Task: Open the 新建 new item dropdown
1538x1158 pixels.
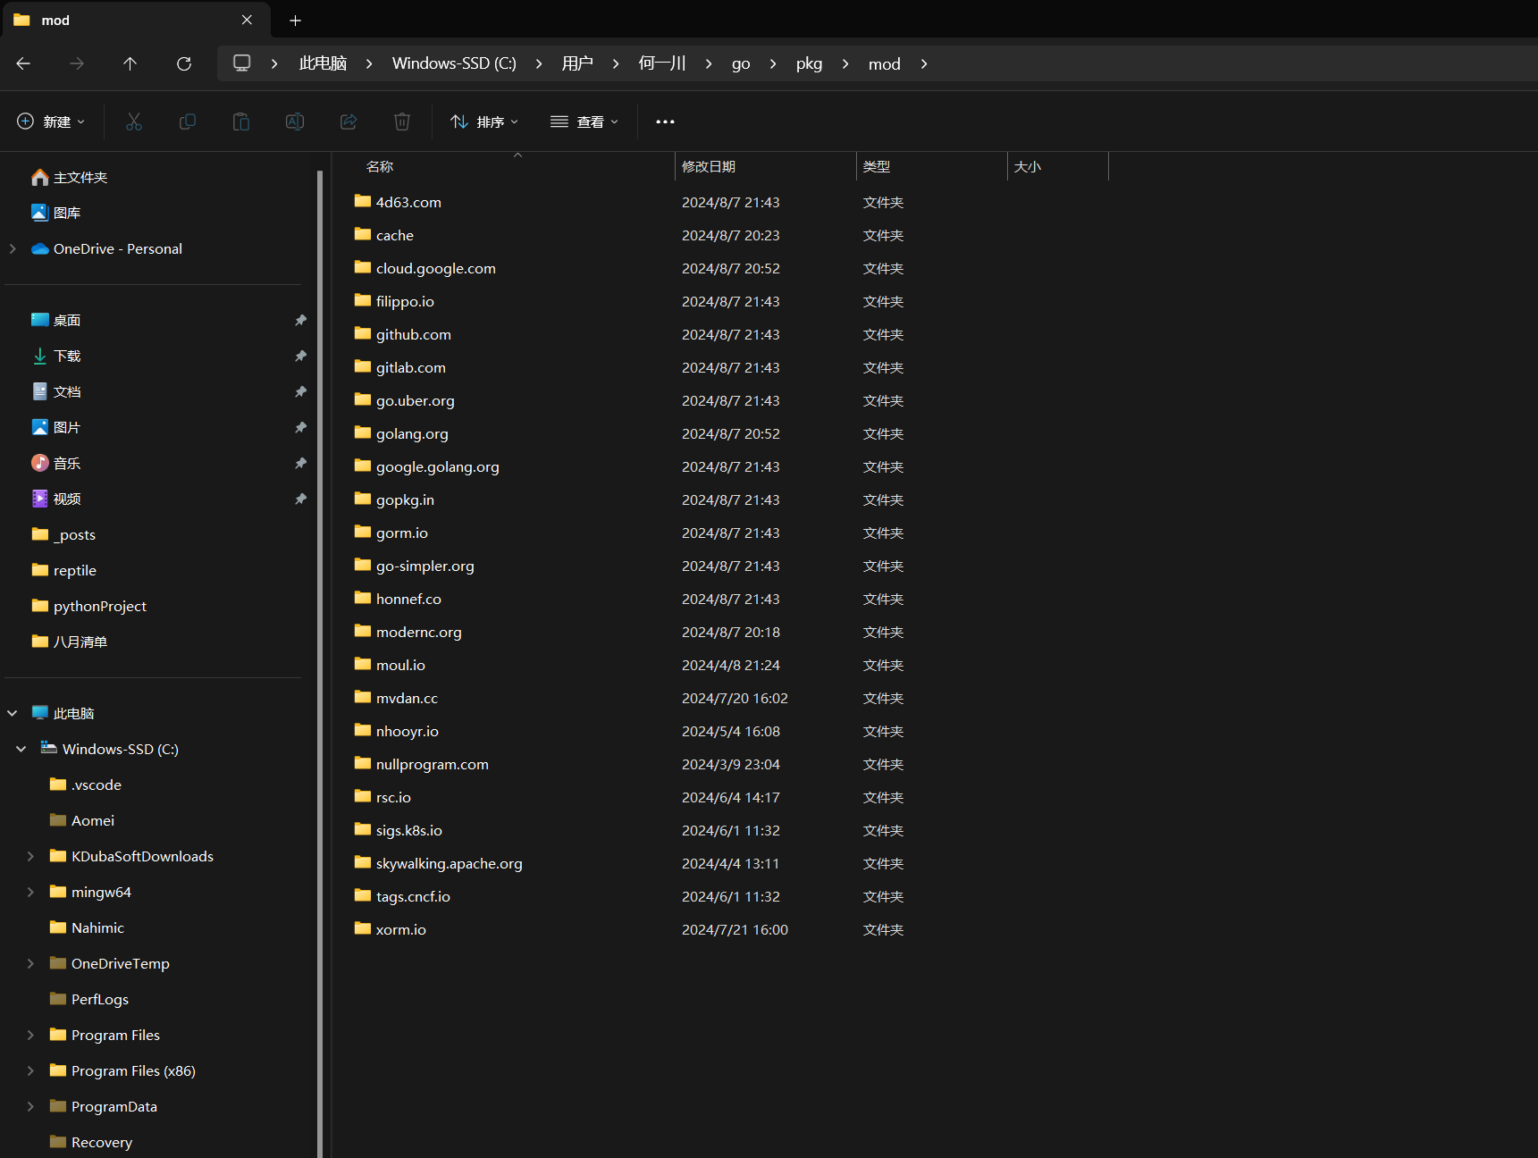Action: pos(51,122)
